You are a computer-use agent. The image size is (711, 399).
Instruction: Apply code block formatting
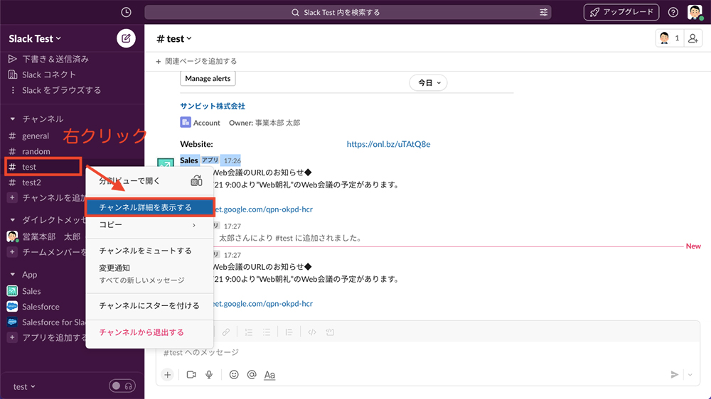pos(330,332)
